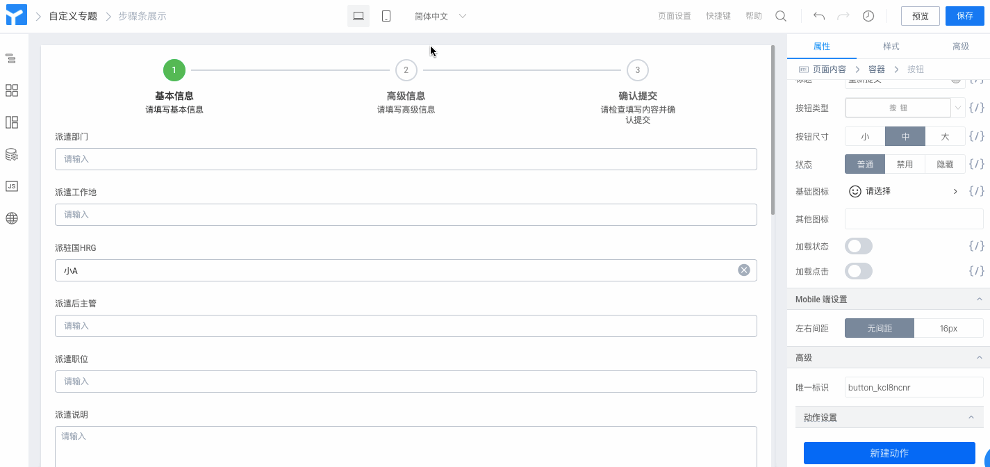Select button size 大
This screenshot has height=467, width=990.
[945, 136]
